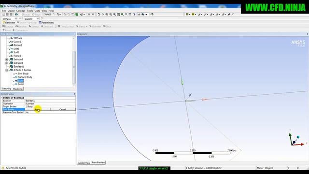Click the Pan view tool icon

click(x=103, y=14)
